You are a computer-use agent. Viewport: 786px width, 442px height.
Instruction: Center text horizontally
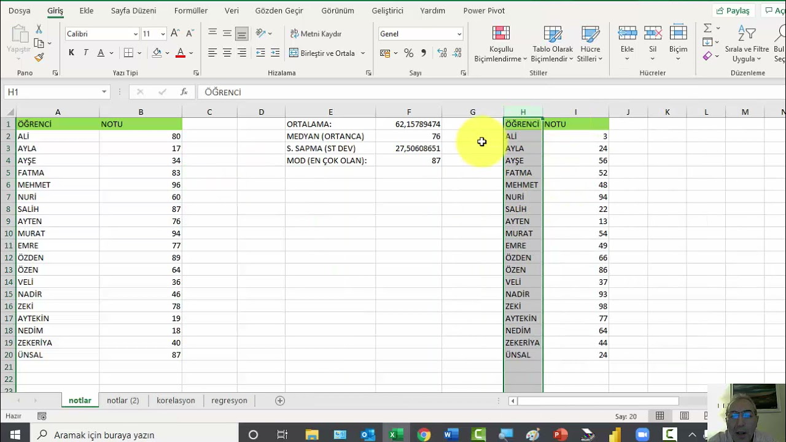click(x=227, y=53)
